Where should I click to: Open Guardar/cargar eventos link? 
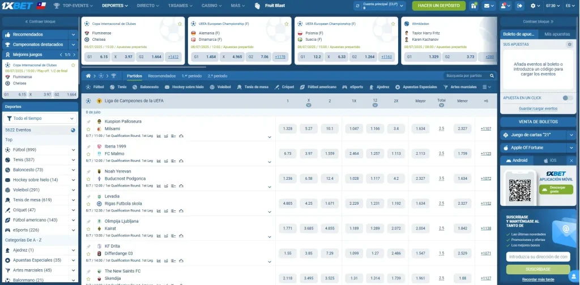[538, 109]
